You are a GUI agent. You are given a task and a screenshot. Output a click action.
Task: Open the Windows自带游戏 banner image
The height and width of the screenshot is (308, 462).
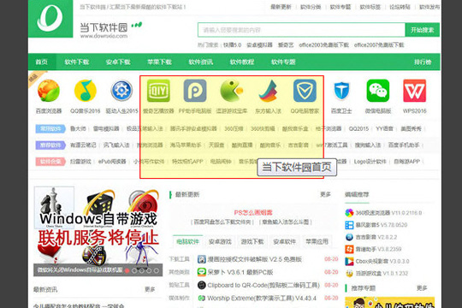(98, 231)
